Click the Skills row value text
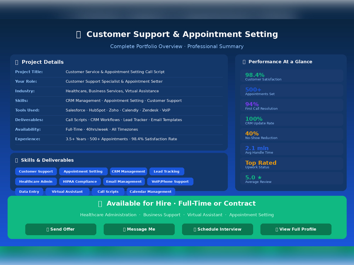This screenshot has width=354, height=265. (124, 100)
